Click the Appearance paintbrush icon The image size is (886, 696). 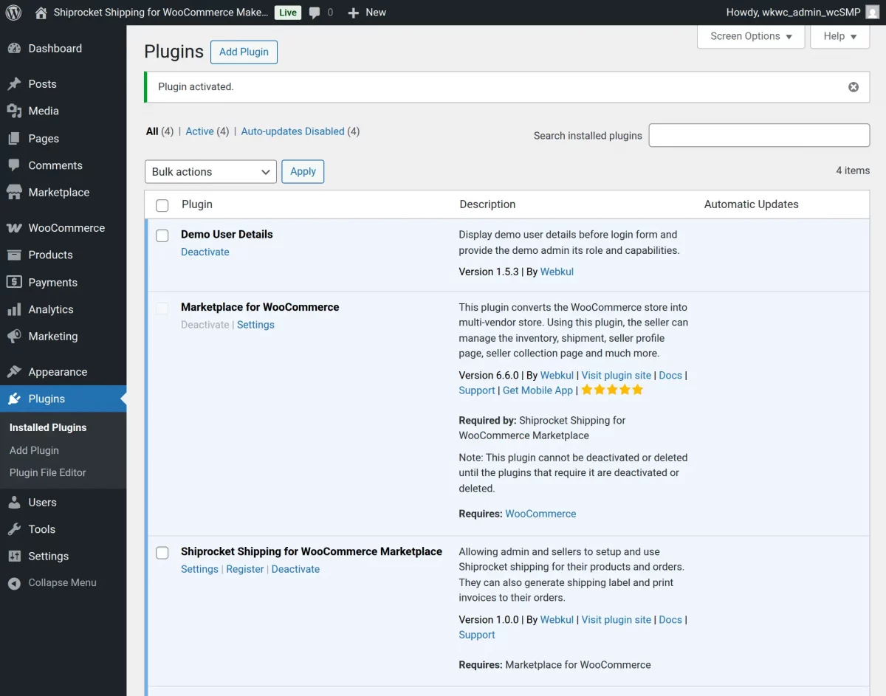point(14,372)
